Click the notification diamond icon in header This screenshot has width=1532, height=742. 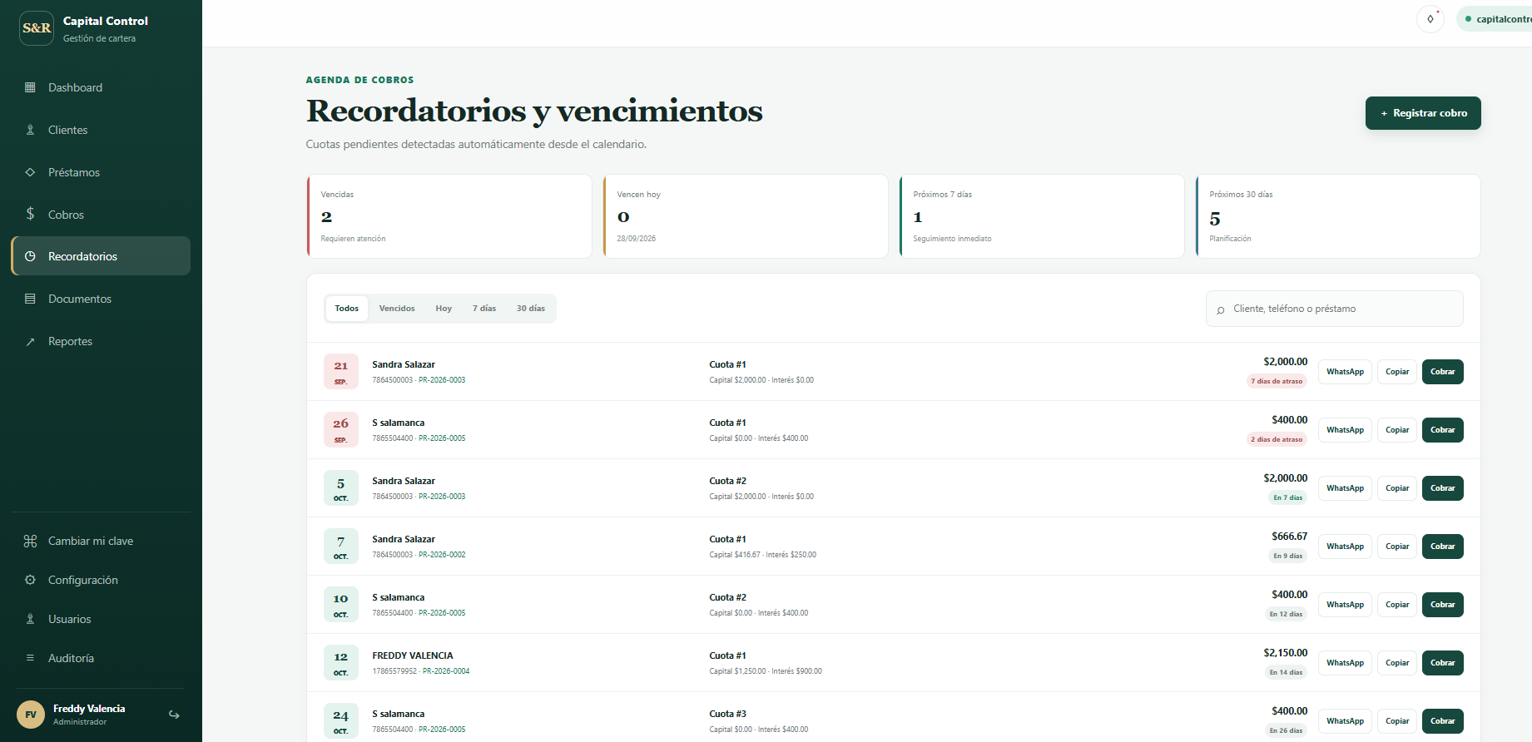pos(1430,19)
